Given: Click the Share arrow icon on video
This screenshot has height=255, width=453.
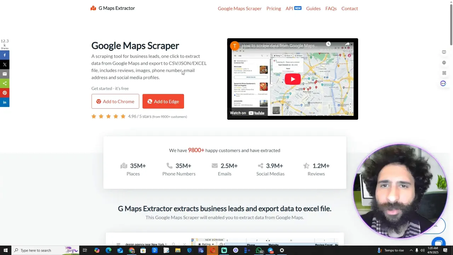Looking at the screenshot, I should pyautogui.click(x=347, y=44).
